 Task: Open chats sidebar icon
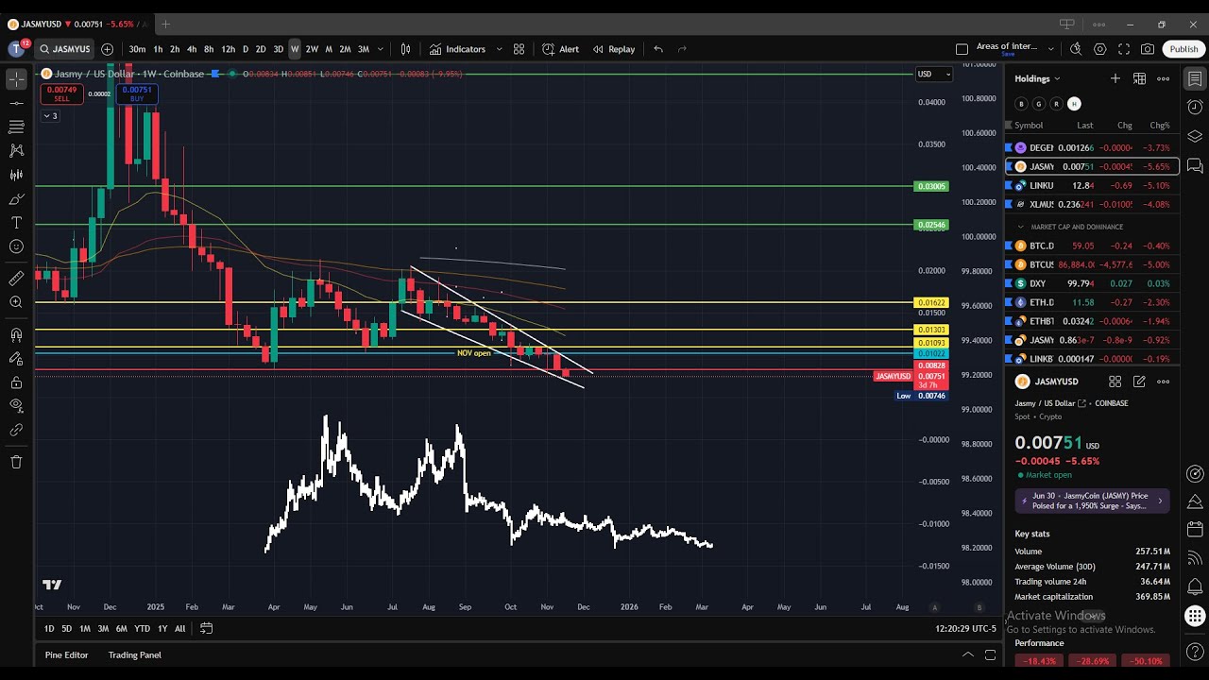click(1195, 166)
